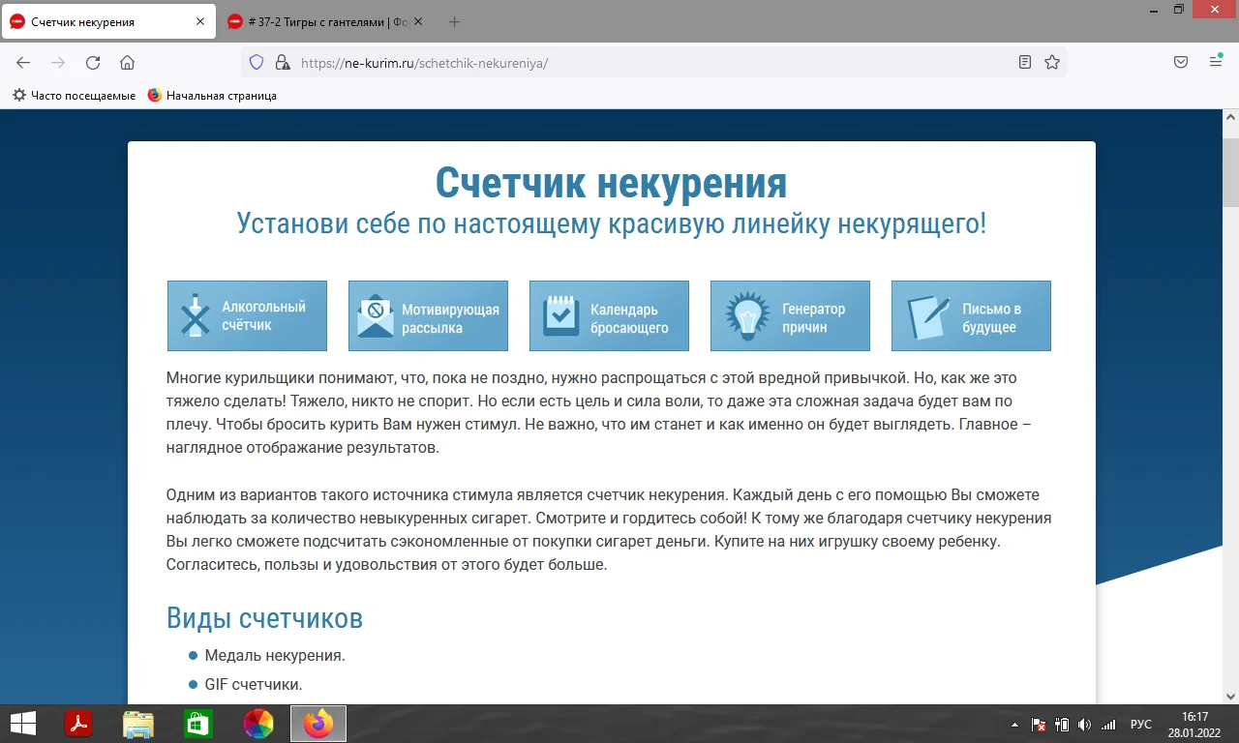
Task: Open the Часто посещаемые bookmarks folder
Action: [73, 95]
